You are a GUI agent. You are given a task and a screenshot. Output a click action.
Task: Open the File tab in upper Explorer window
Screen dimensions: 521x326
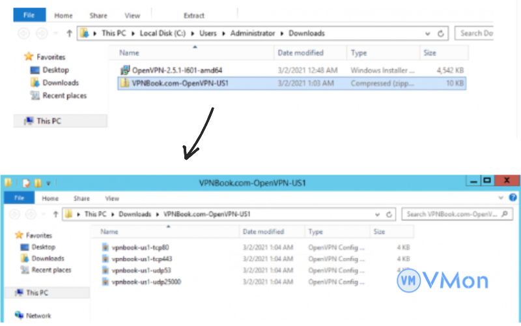(29, 15)
